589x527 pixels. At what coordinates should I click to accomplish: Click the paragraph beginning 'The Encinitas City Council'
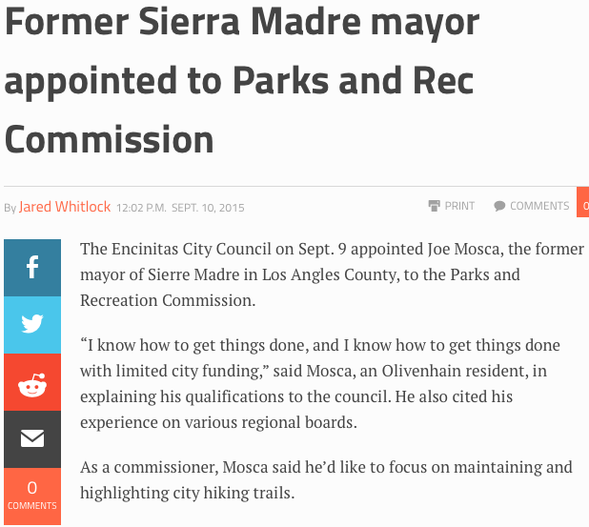pyautogui.click(x=331, y=274)
